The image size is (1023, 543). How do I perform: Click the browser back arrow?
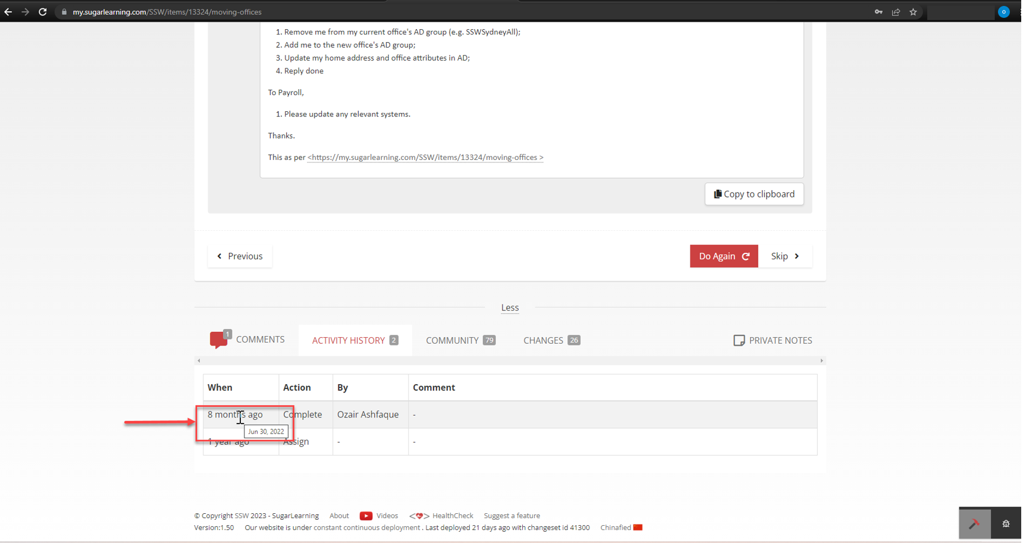[8, 12]
